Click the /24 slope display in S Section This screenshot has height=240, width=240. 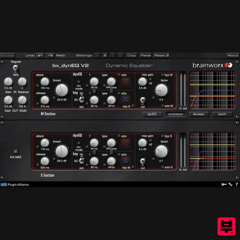(x=125, y=161)
